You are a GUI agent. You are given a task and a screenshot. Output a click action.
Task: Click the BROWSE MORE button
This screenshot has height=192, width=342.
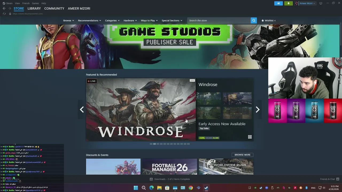(x=242, y=155)
